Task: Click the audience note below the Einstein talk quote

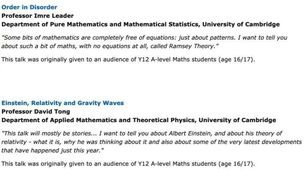Action: [128, 164]
